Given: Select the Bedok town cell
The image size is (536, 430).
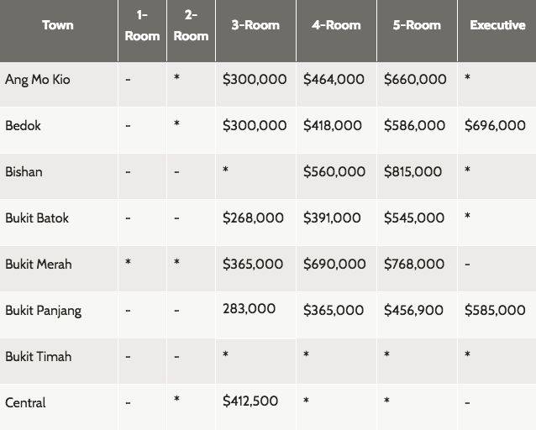Looking at the screenshot, I should click(23, 126).
